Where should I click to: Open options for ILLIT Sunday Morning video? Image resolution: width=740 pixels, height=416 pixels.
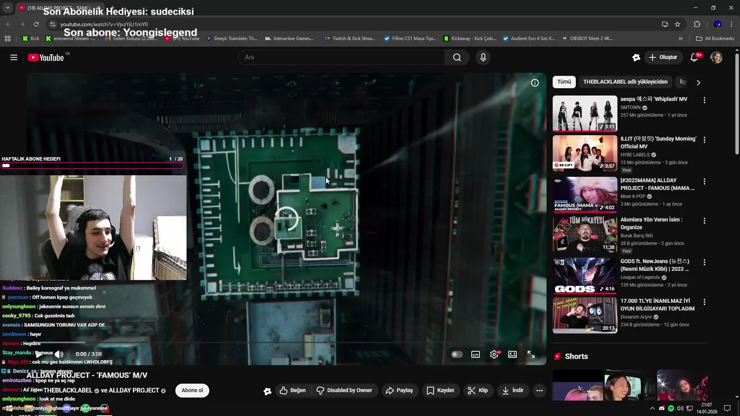[x=704, y=140]
